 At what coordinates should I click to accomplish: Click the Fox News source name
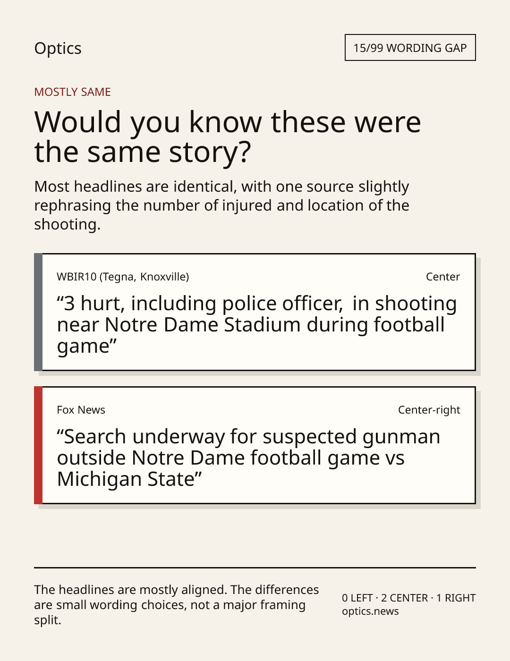tap(81, 410)
